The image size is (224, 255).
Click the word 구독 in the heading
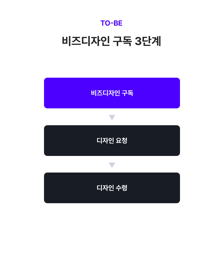point(122,41)
